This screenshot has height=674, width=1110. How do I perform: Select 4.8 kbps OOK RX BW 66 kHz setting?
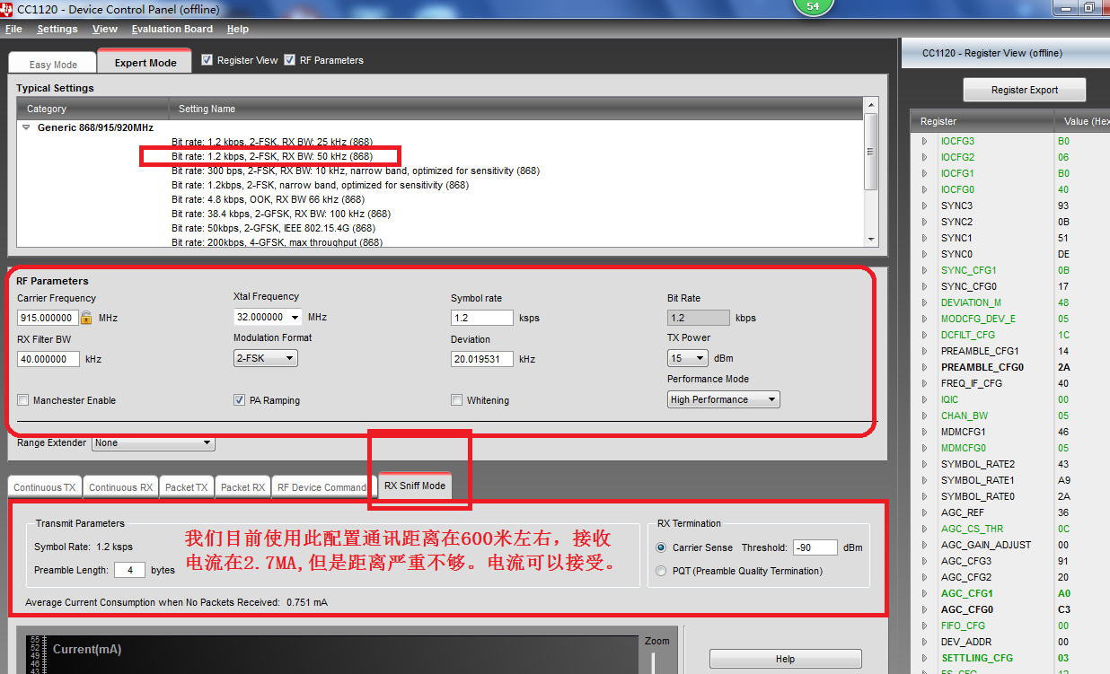(x=268, y=199)
